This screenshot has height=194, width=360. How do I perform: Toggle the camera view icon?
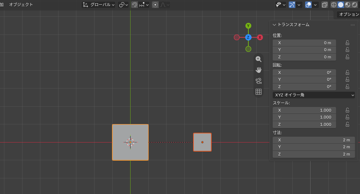pos(259,81)
